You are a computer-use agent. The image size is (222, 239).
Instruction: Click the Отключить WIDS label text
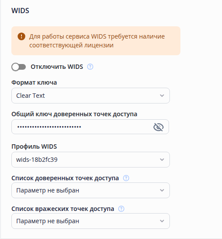coord(57,67)
